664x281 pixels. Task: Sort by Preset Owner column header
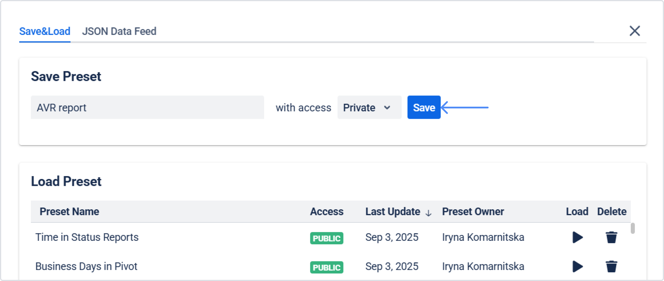pyautogui.click(x=473, y=212)
